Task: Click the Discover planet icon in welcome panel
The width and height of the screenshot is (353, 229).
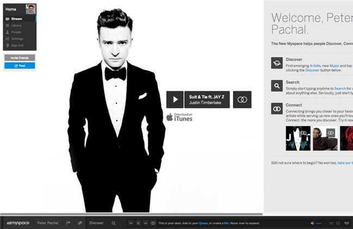Action: (x=277, y=63)
